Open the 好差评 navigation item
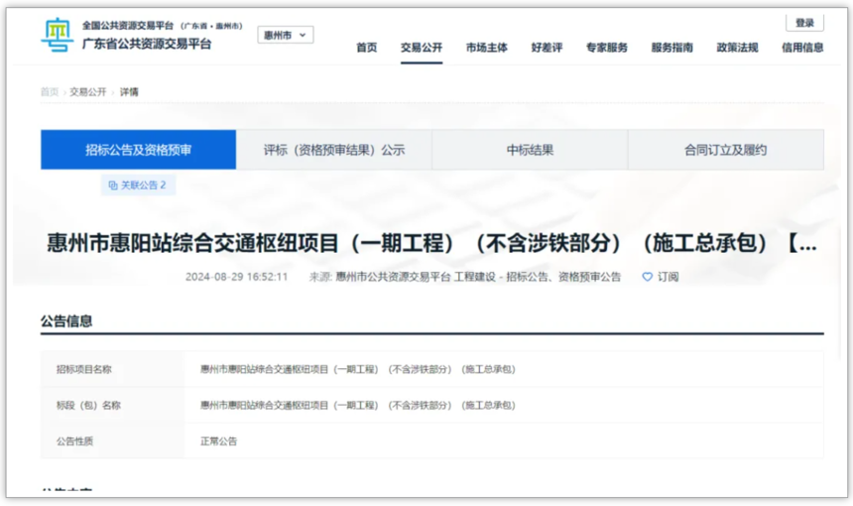853x506 pixels. coord(547,48)
